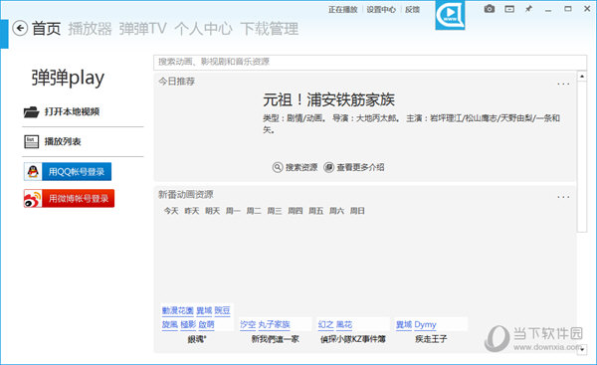Click the 反馈 feedback link
This screenshot has width=597, height=365.
412,10
